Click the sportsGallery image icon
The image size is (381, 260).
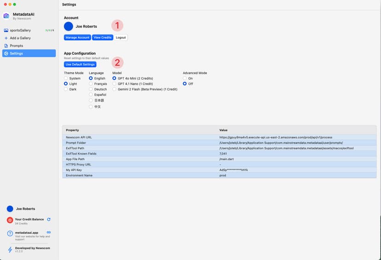6,30
